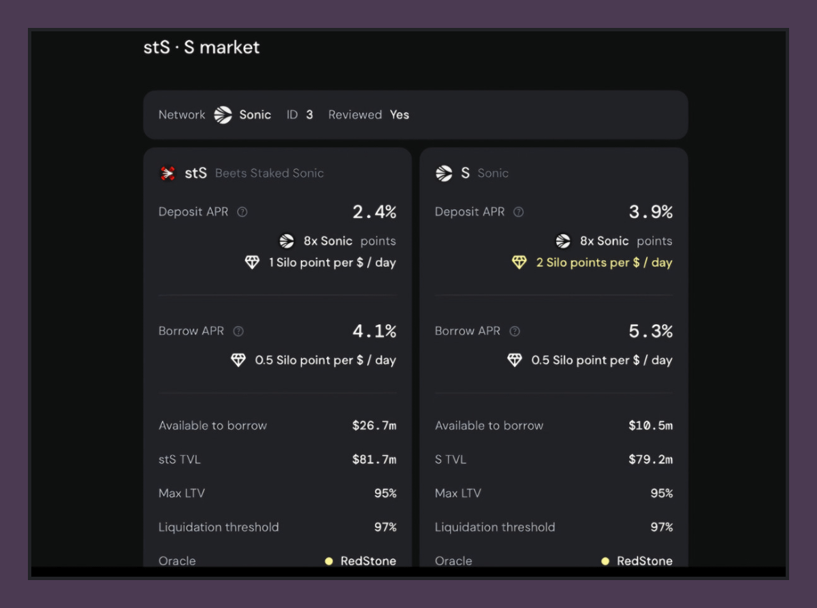Click the S 5.3% borrow APR value
This screenshot has height=608, width=817.
(x=650, y=332)
